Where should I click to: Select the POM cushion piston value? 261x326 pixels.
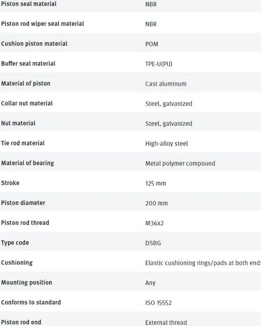coord(152,44)
